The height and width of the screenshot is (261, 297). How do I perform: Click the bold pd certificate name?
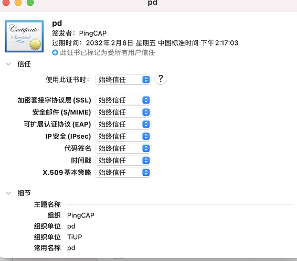tap(57, 23)
